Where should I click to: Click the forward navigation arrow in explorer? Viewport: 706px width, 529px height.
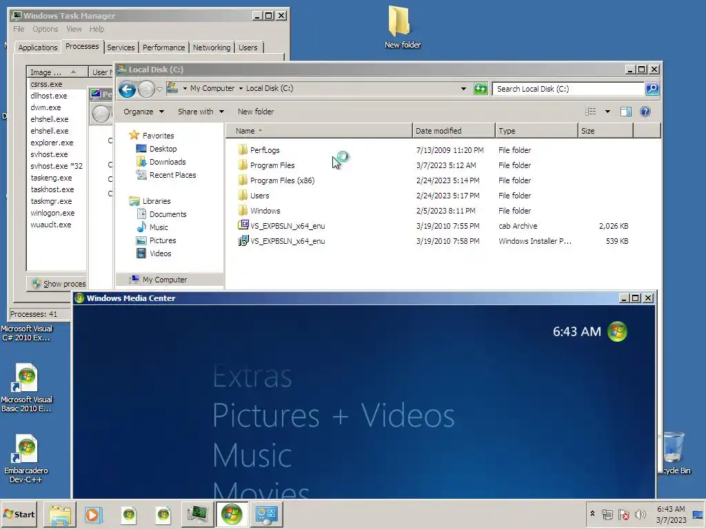pos(146,89)
